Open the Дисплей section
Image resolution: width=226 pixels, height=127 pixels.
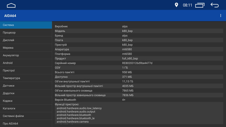pyautogui.click(x=26, y=40)
